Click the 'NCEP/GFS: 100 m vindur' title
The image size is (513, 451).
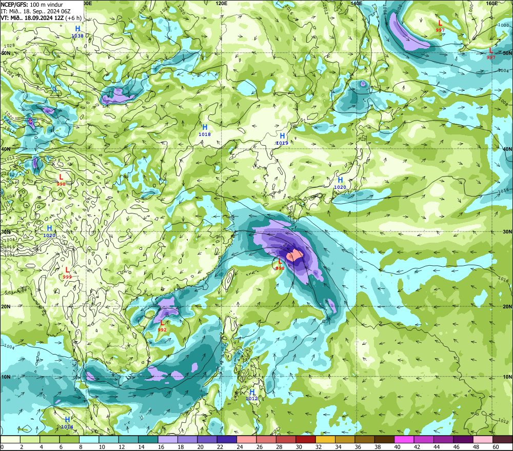pos(32,5)
